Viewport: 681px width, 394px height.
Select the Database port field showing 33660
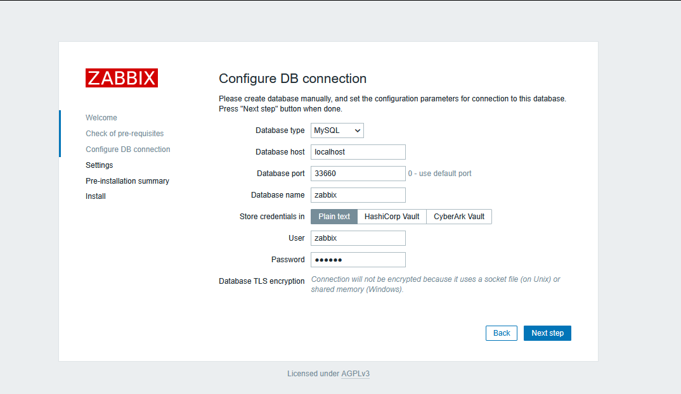point(358,173)
